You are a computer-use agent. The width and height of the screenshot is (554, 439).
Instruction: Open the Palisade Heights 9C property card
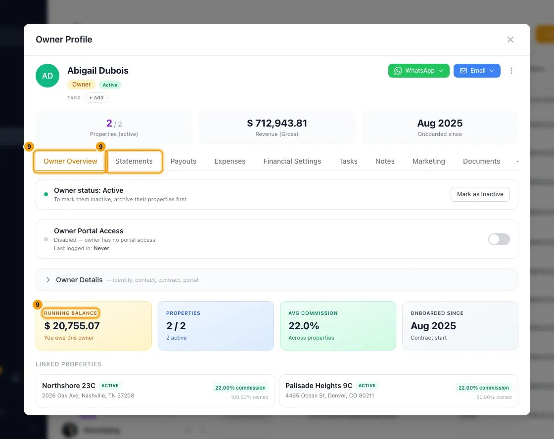point(399,391)
